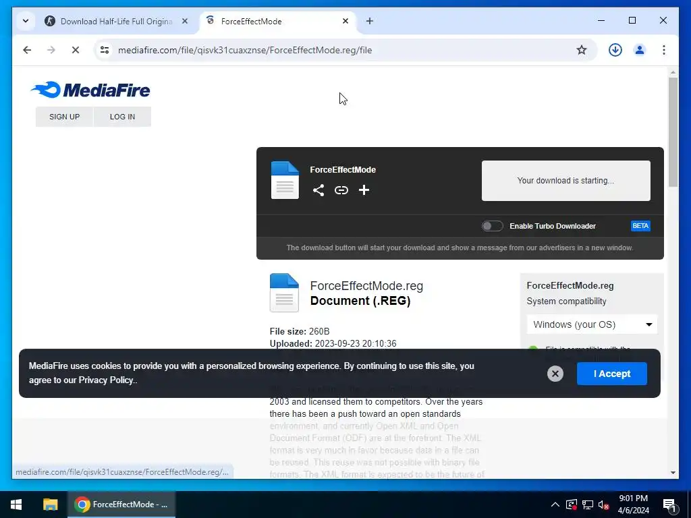The width and height of the screenshot is (691, 518).
Task: Dismiss the cookie banner with the X icon
Action: (555, 374)
